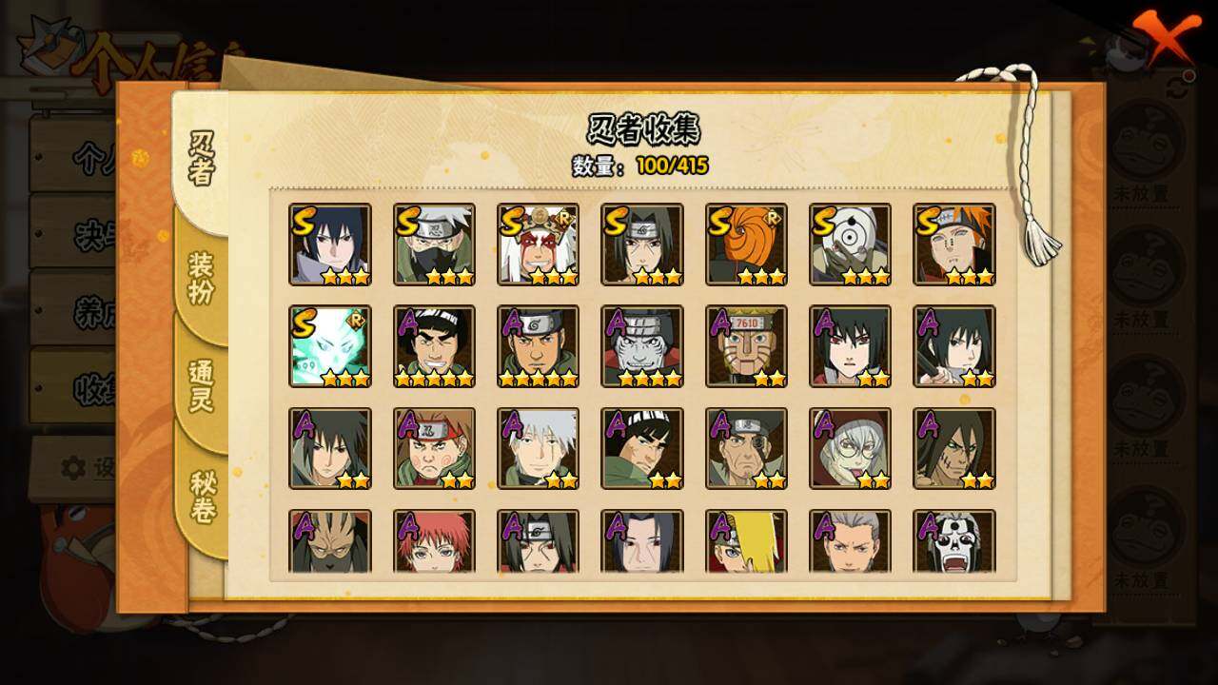Close the collection with red X
Image resolution: width=1218 pixels, height=685 pixels.
click(x=1163, y=36)
